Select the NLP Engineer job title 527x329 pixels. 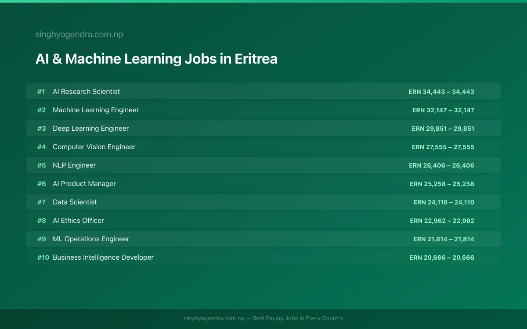coord(74,165)
